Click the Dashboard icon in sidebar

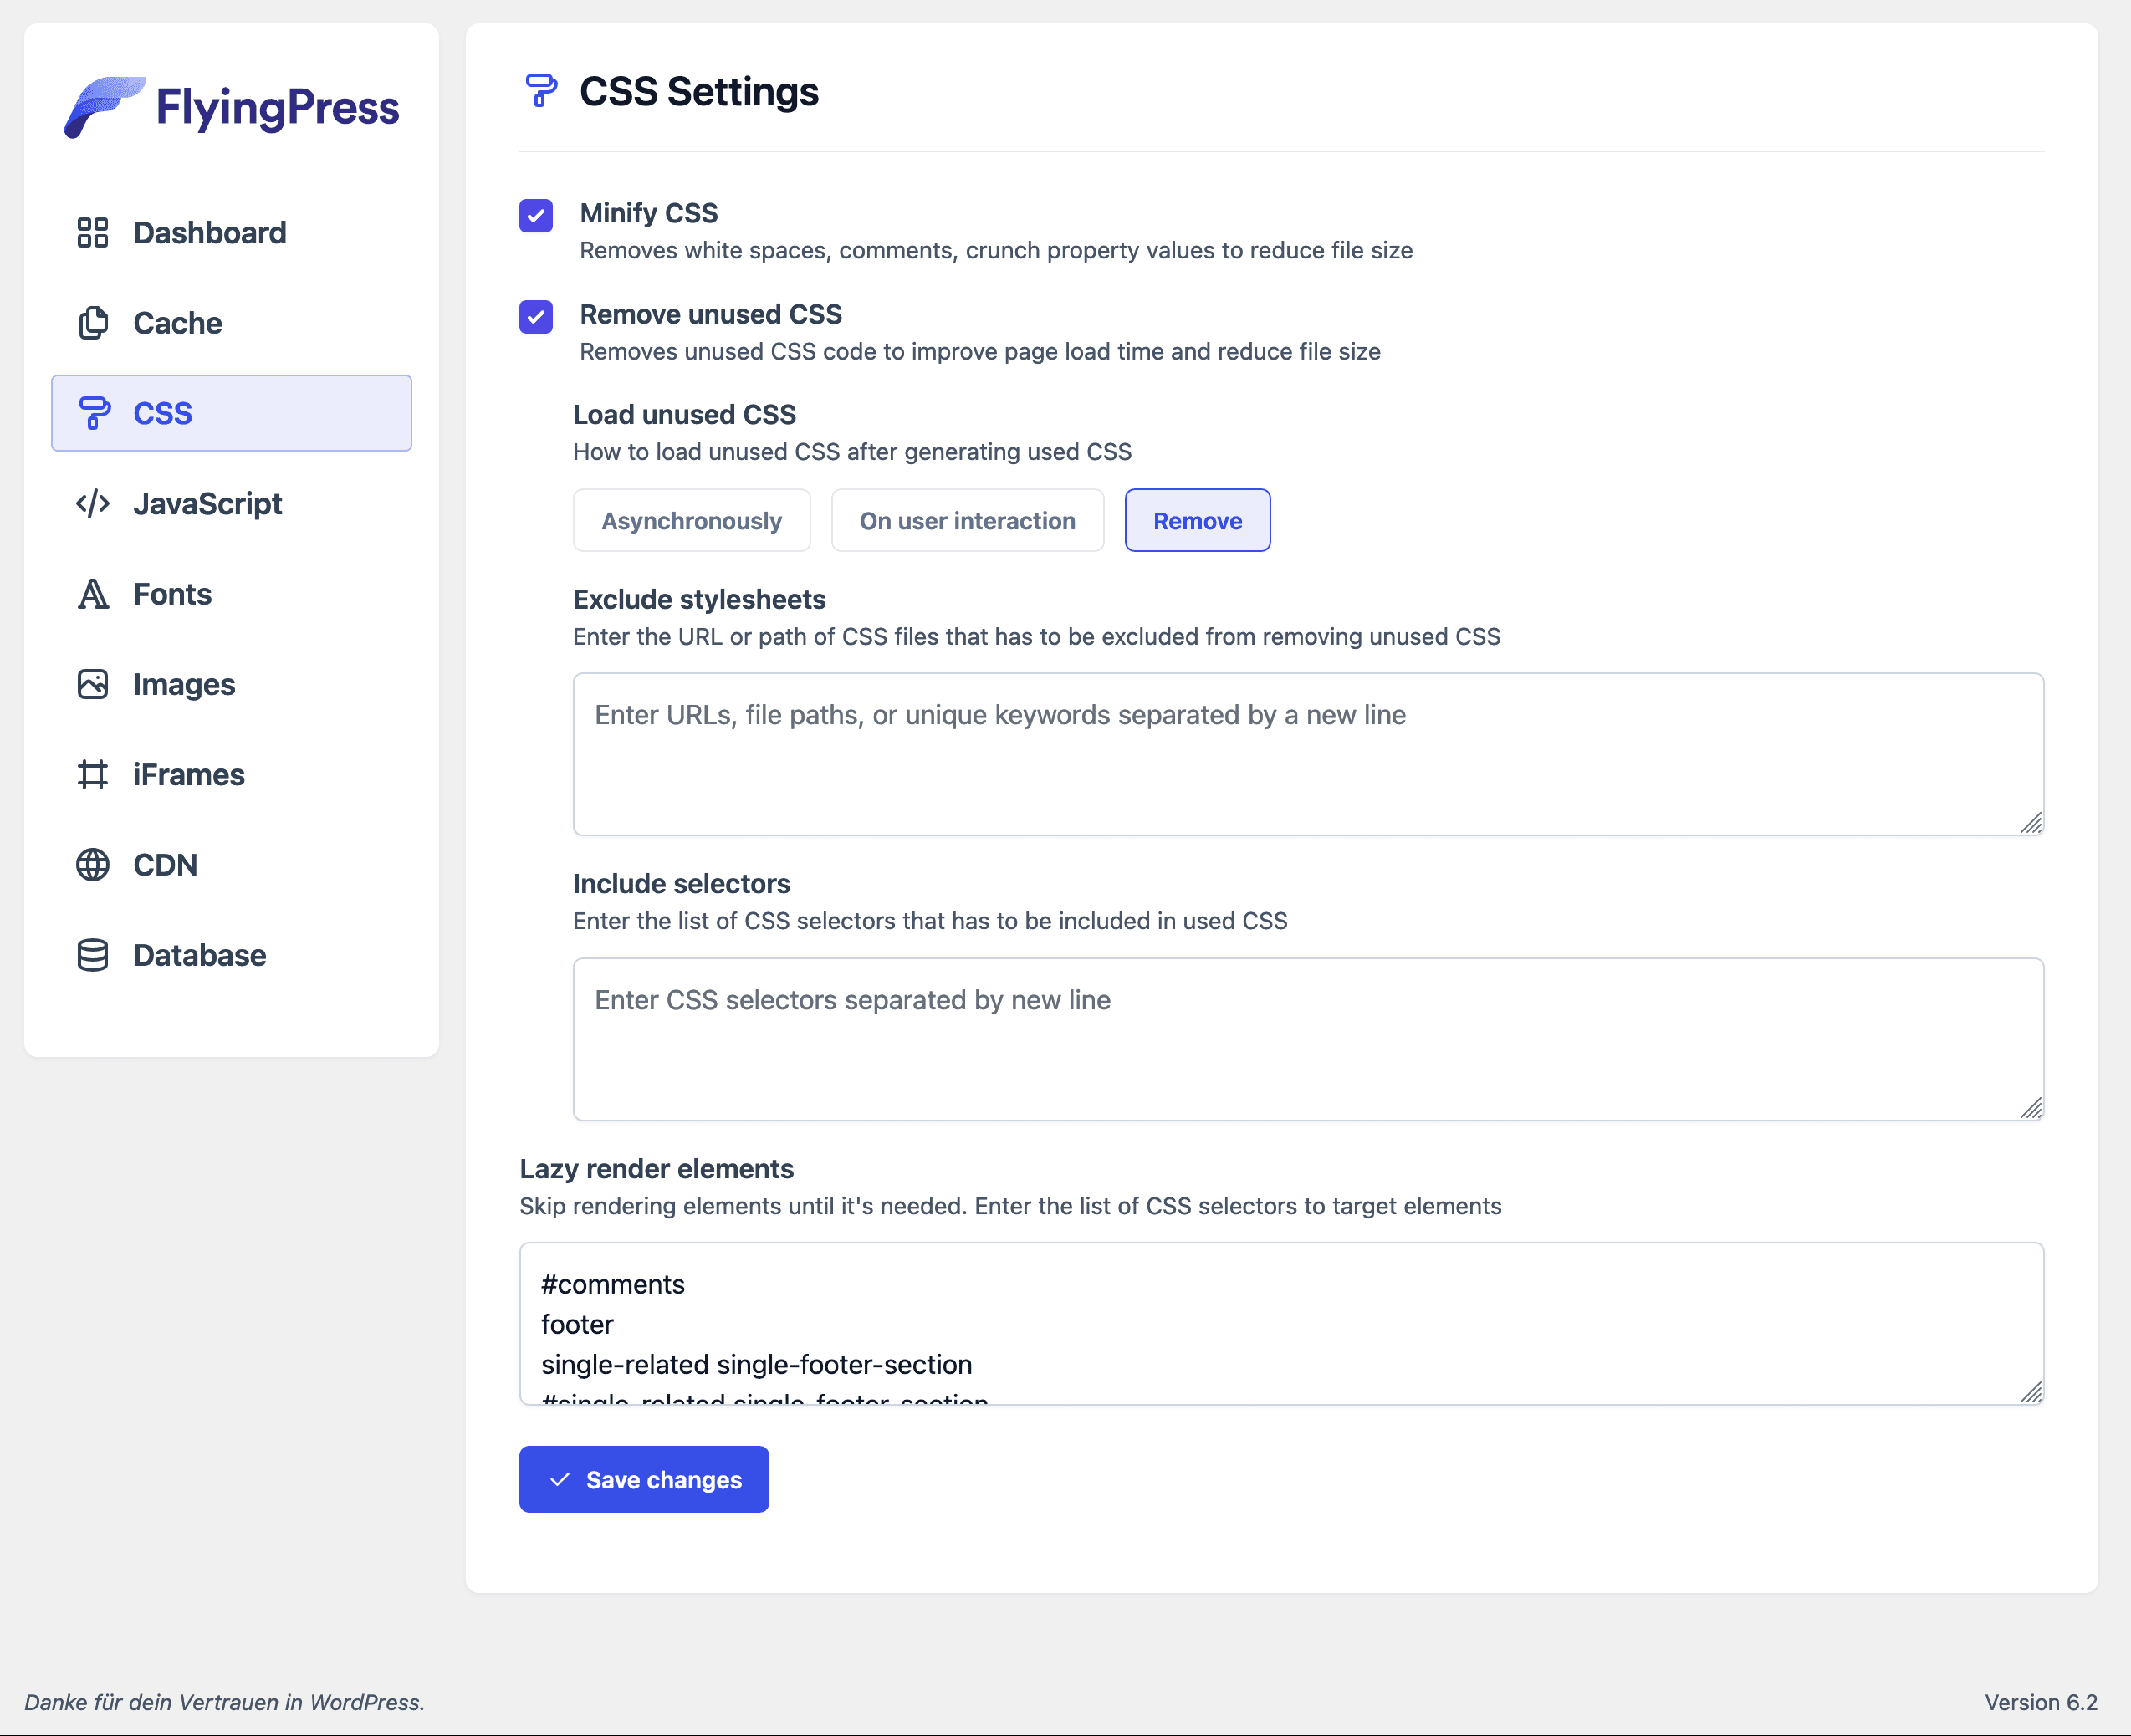[89, 232]
